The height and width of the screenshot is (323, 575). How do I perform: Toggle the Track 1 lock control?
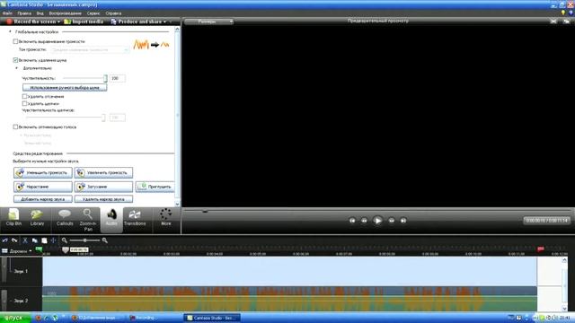[4, 271]
